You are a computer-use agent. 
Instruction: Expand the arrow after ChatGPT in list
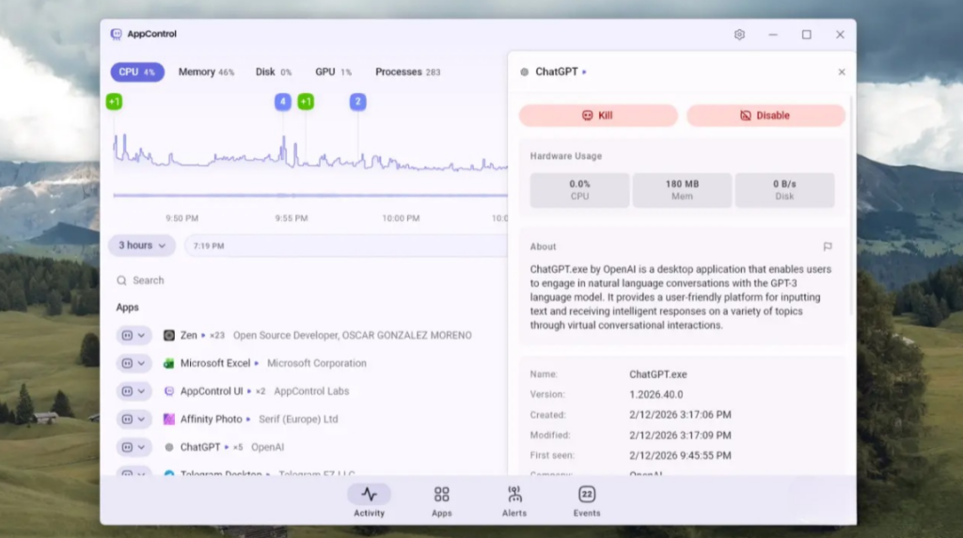point(227,447)
